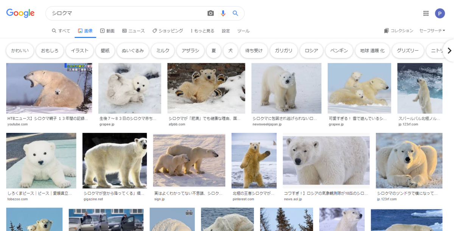Expand もっと見る more options menu
This screenshot has width=454, height=231.
202,31
